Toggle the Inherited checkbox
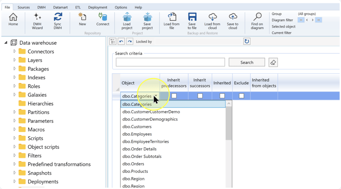Image resolution: width=341 pixels, height=189 pixels. pyautogui.click(x=222, y=96)
